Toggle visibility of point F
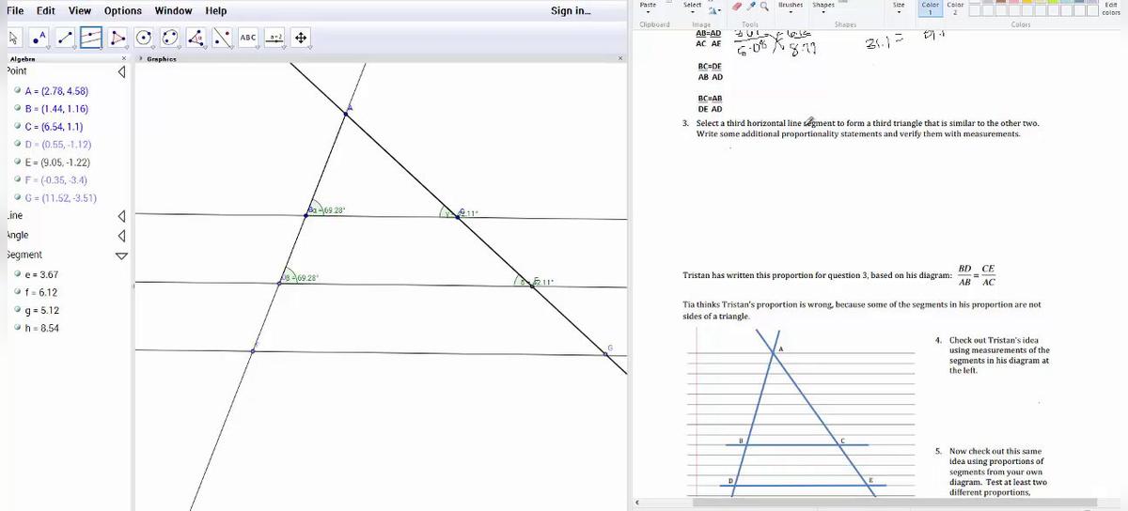 pos(18,180)
